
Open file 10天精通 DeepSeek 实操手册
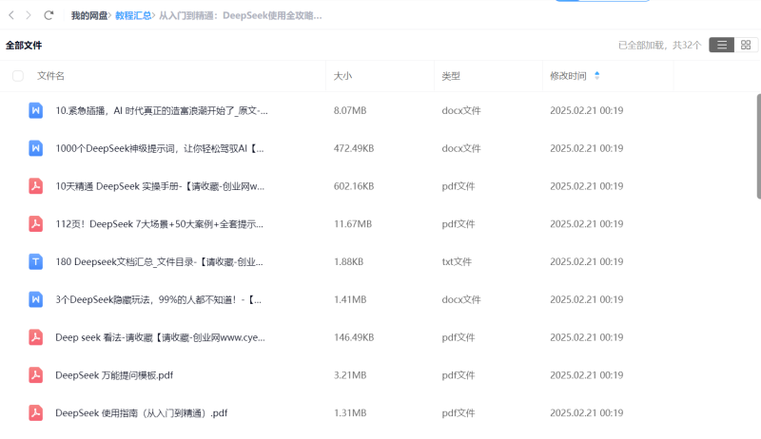160,186
